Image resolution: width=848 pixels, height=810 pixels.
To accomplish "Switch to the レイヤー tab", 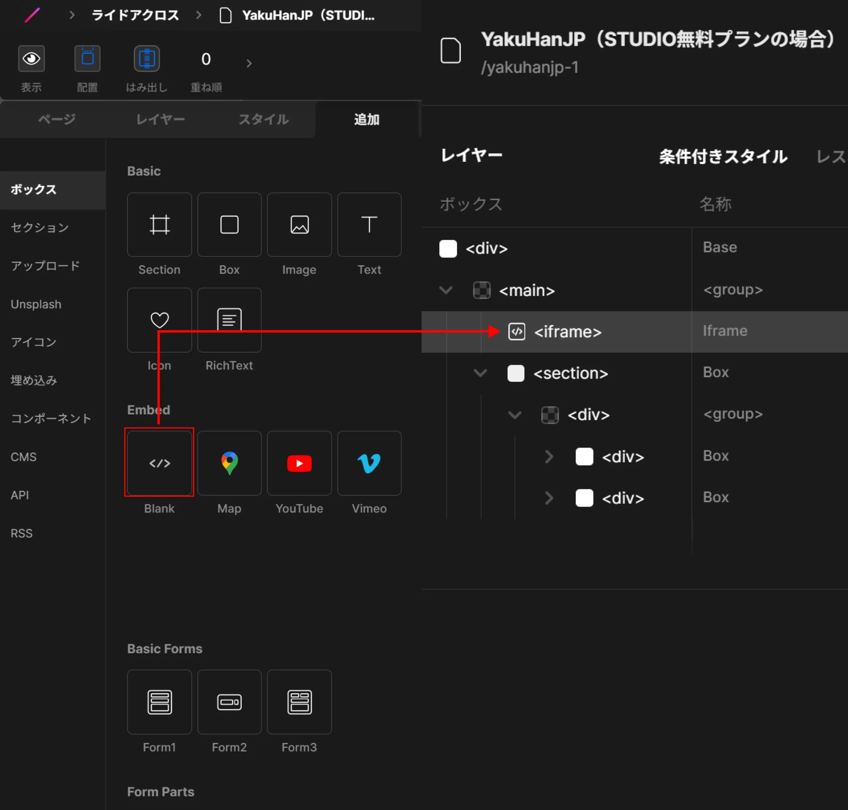I will [x=160, y=120].
